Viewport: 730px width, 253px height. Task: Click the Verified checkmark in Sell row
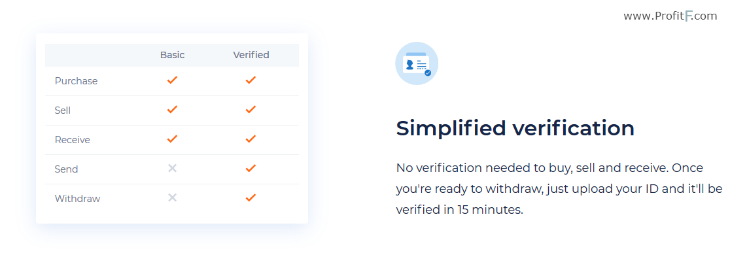click(251, 109)
